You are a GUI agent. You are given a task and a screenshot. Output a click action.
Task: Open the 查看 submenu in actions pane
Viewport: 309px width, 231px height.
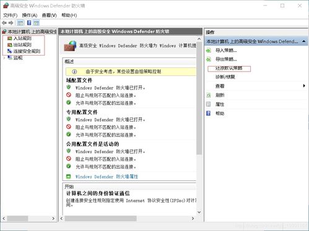pyautogui.click(x=220, y=86)
